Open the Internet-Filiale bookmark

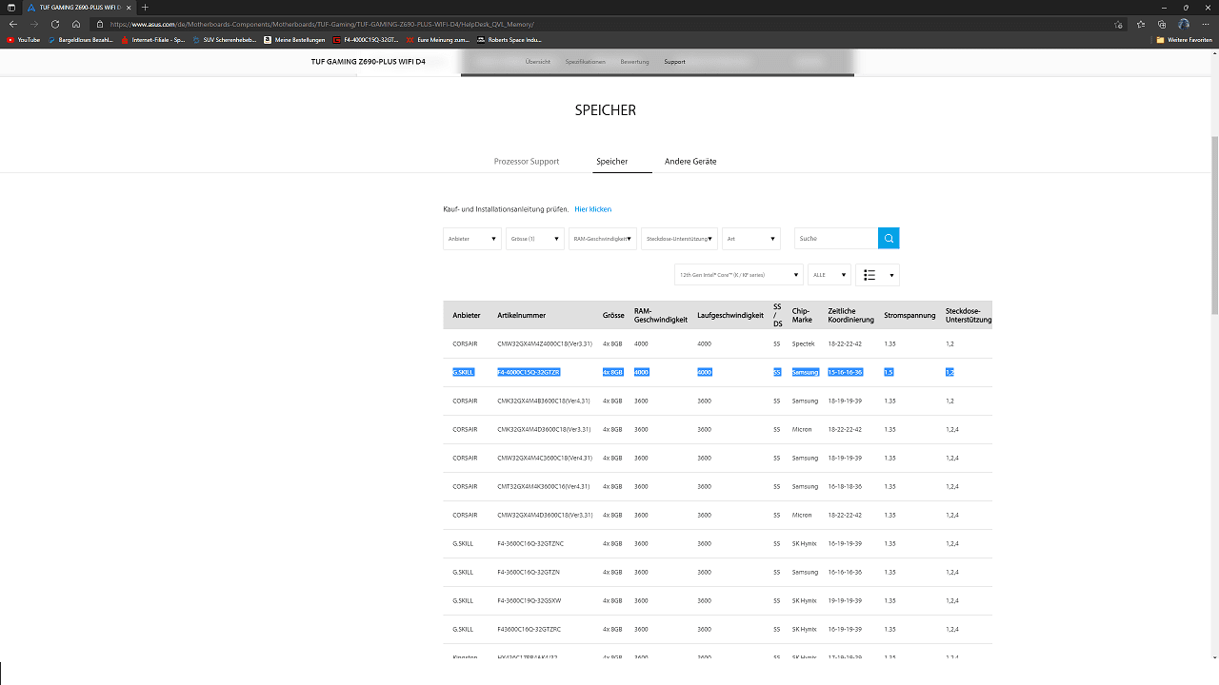point(152,40)
